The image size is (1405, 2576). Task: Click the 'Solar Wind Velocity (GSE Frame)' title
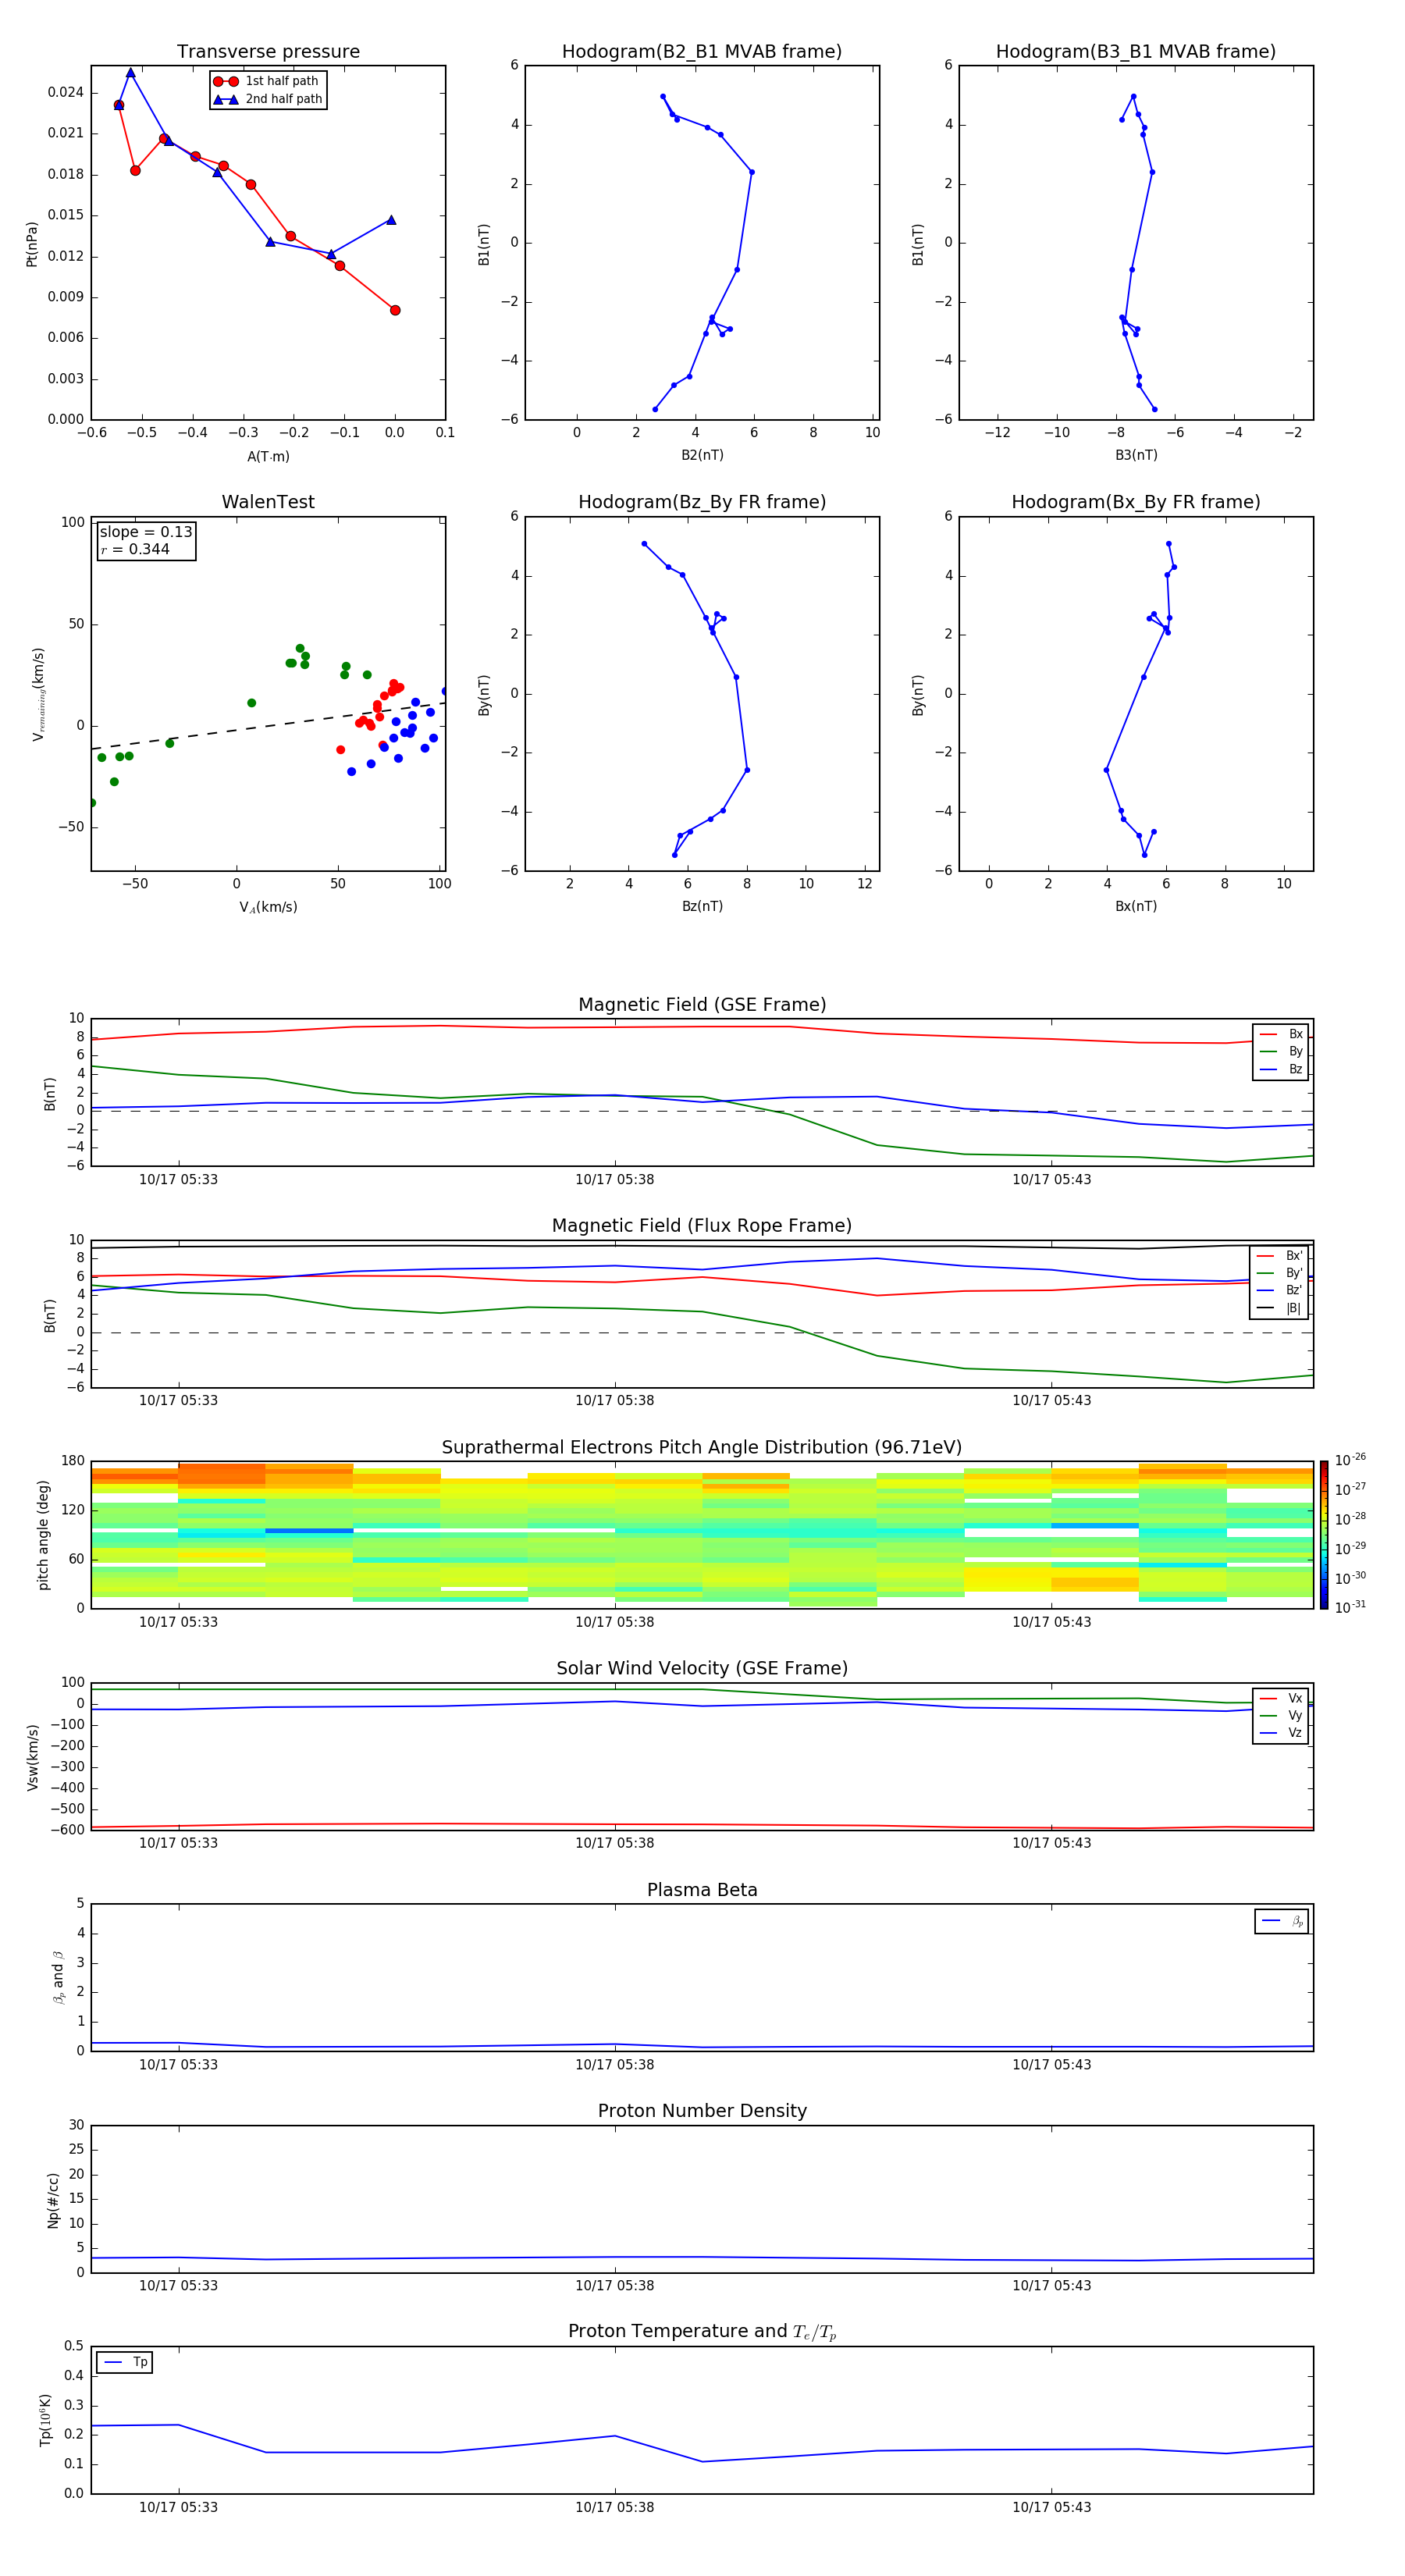[x=702, y=1668]
